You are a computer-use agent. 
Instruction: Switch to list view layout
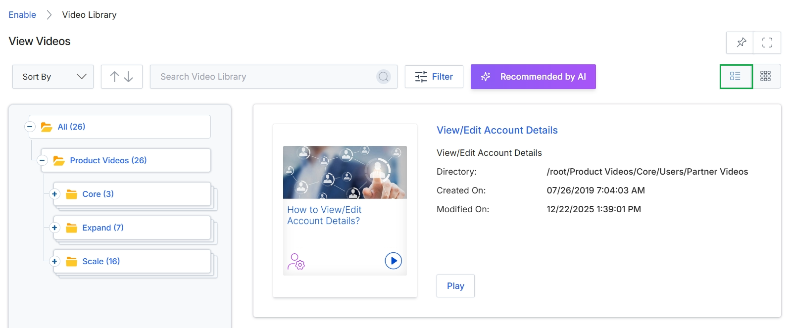click(736, 76)
